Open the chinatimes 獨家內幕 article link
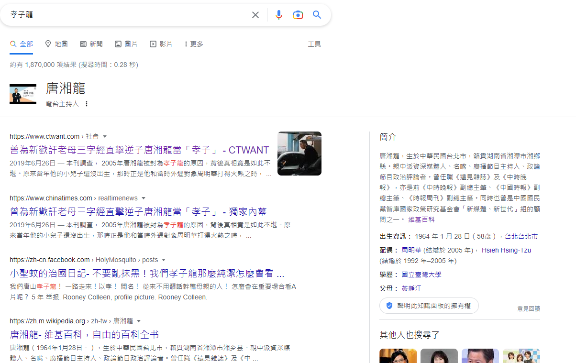 click(x=138, y=212)
